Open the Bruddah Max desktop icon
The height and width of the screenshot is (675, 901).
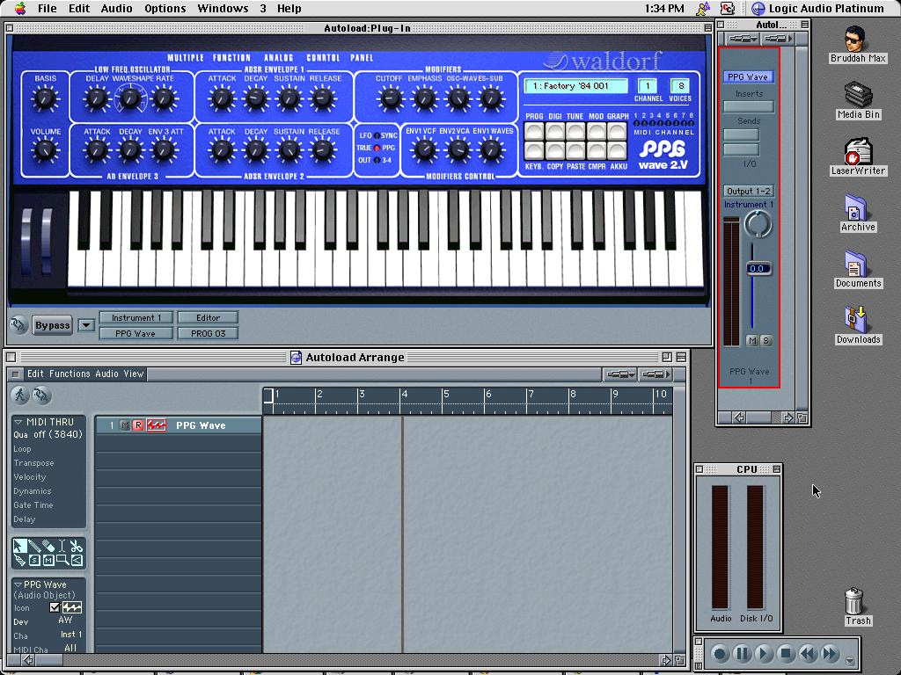[x=858, y=45]
